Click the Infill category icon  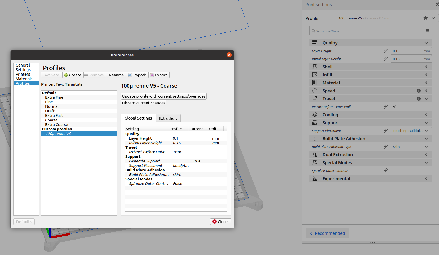pos(315,75)
